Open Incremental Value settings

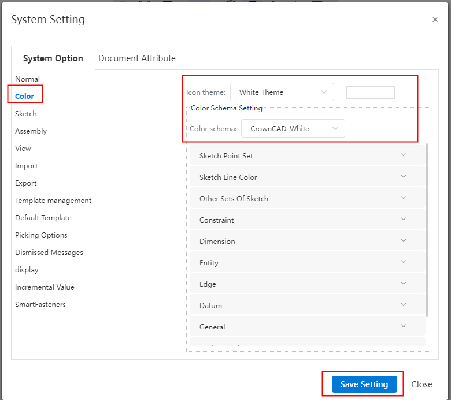pyautogui.click(x=45, y=287)
